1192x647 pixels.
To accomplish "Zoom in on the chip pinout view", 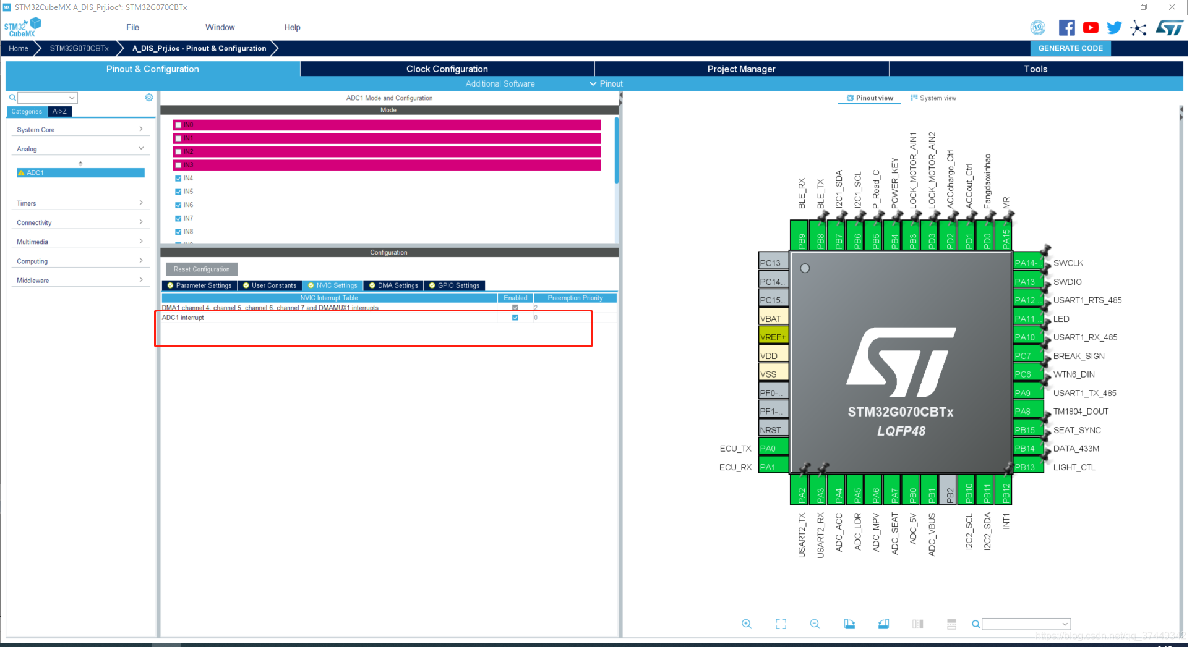I will (747, 624).
